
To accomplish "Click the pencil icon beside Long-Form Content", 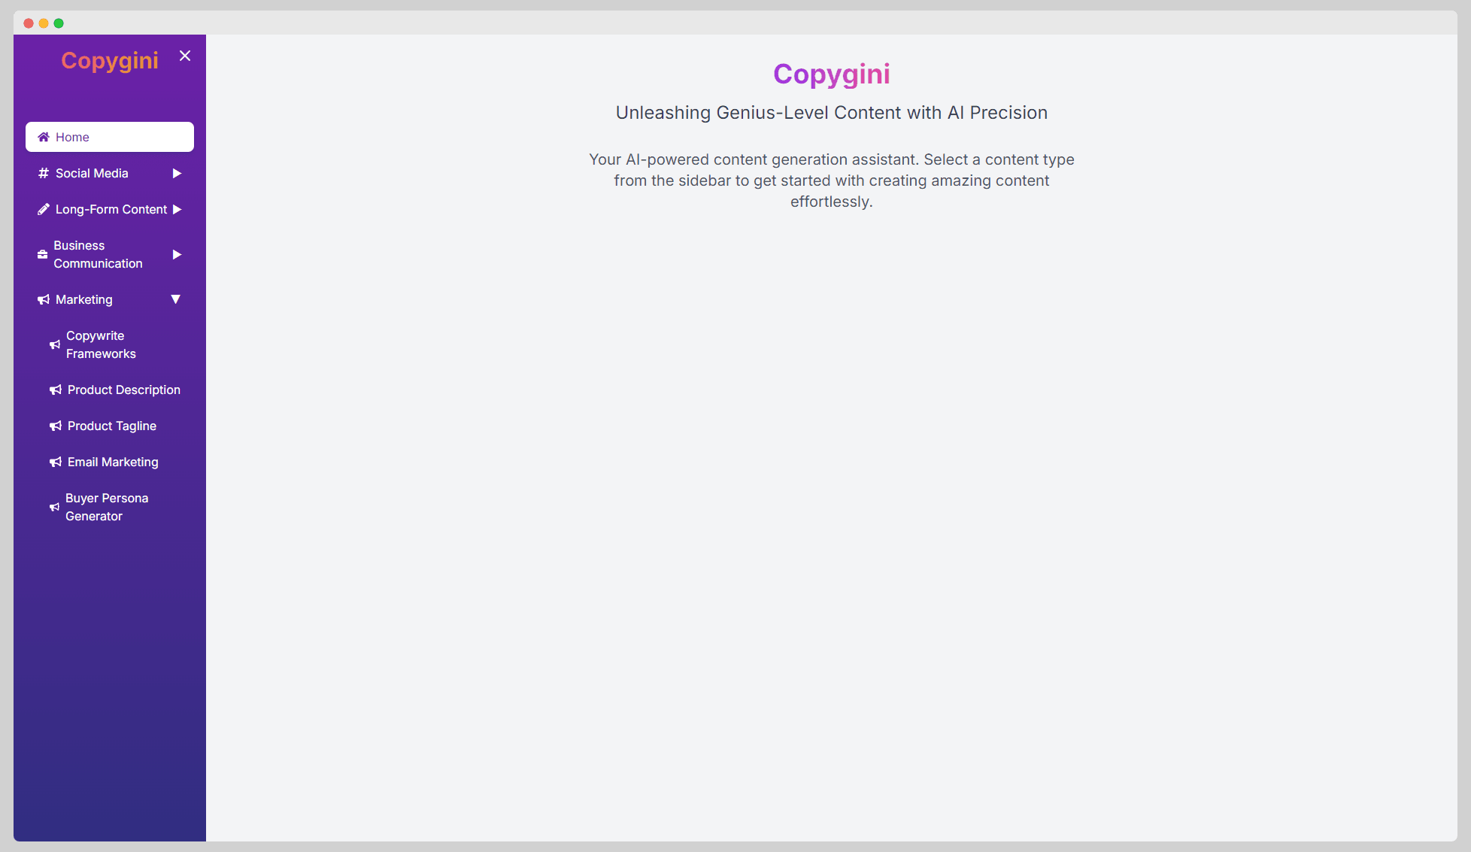I will click(44, 209).
